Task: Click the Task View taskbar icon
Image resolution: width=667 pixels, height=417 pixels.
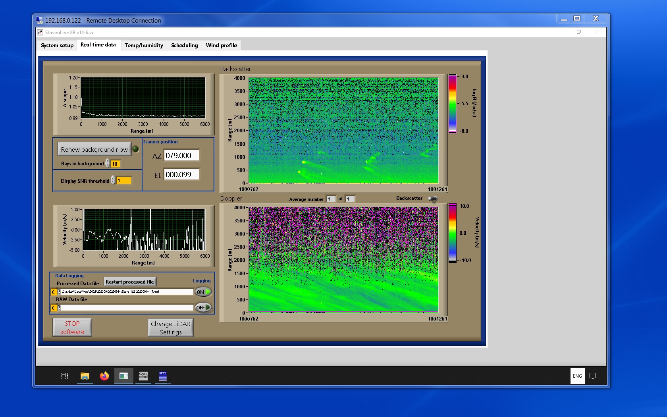Action: click(65, 376)
